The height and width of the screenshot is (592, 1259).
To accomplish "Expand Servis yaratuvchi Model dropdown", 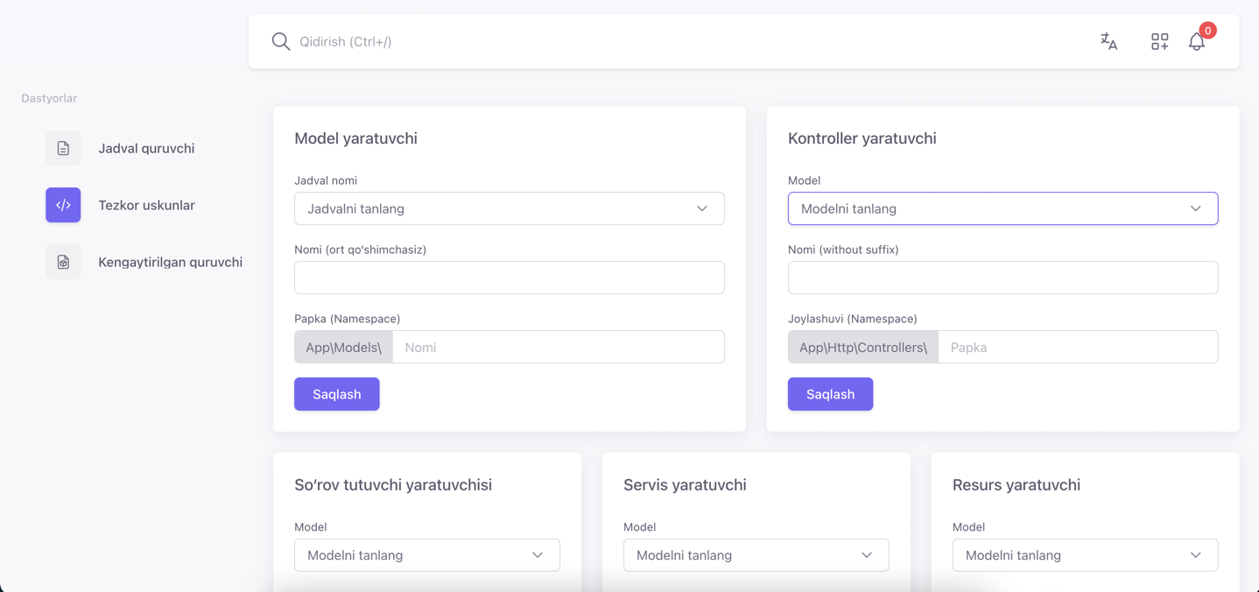I will click(x=756, y=555).
